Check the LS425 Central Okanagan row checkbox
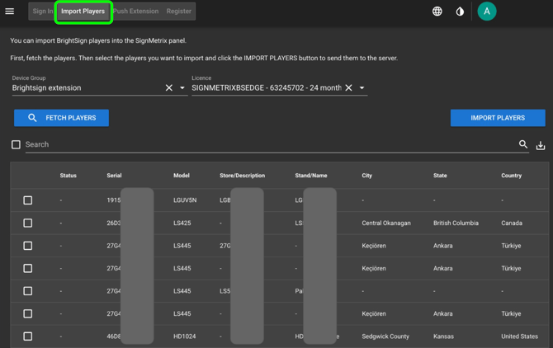Viewport: 553px width, 348px height. click(x=27, y=223)
